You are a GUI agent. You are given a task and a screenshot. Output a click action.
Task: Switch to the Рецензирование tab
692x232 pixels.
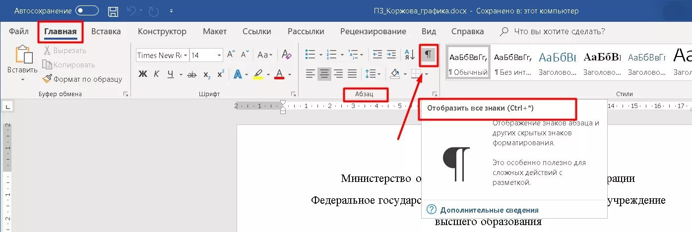tap(373, 31)
